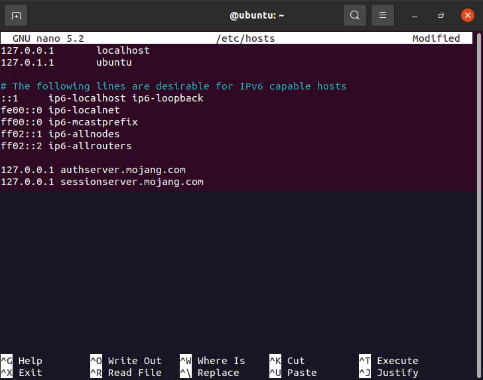Viewport: 483px width, 380px height.
Task: Click the Justify shortcut label
Action: pos(397,373)
